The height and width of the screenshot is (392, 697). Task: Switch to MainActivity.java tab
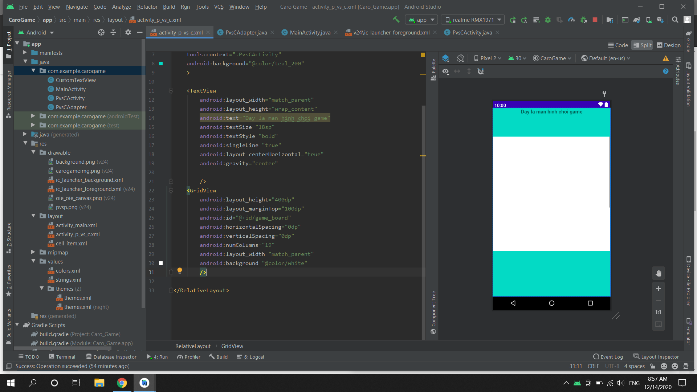pyautogui.click(x=310, y=32)
